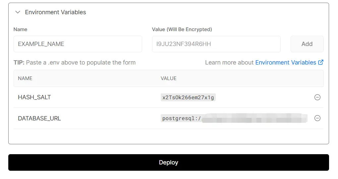Click the Value (Will Be Encrypted) label
The image size is (338, 179).
(x=182, y=29)
